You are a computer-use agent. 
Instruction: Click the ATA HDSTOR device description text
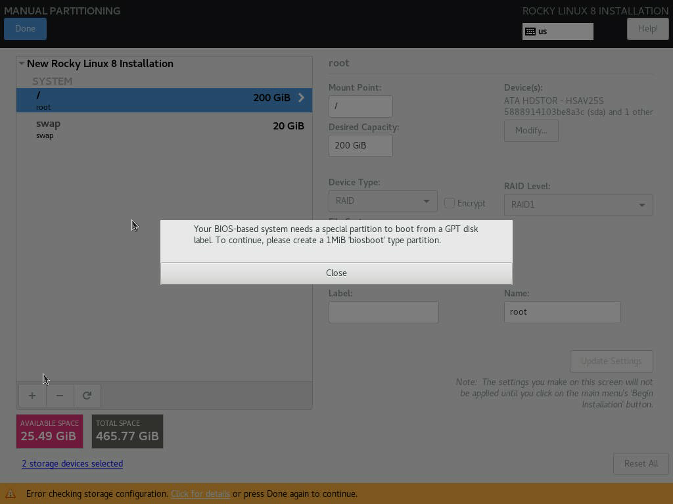pos(578,106)
